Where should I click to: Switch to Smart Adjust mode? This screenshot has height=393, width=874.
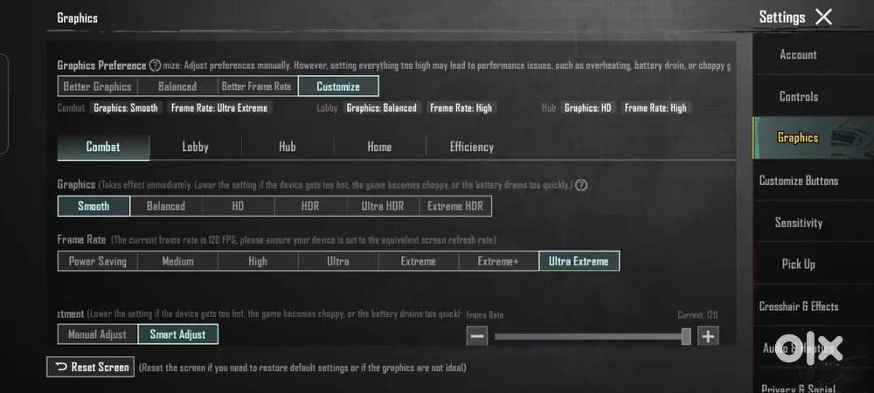coord(178,334)
